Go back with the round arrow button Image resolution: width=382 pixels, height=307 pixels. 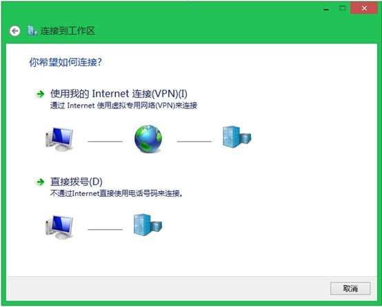15,31
